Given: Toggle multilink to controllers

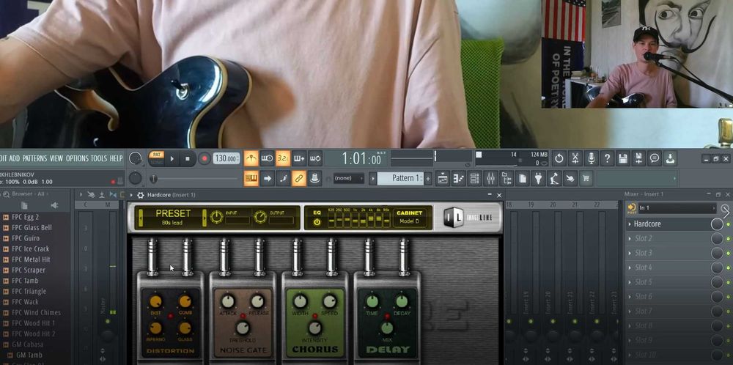Looking at the screenshot, I should pos(299,178).
